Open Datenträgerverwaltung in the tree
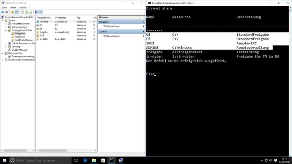Viewport: 292px width, 164px height. [23, 56]
